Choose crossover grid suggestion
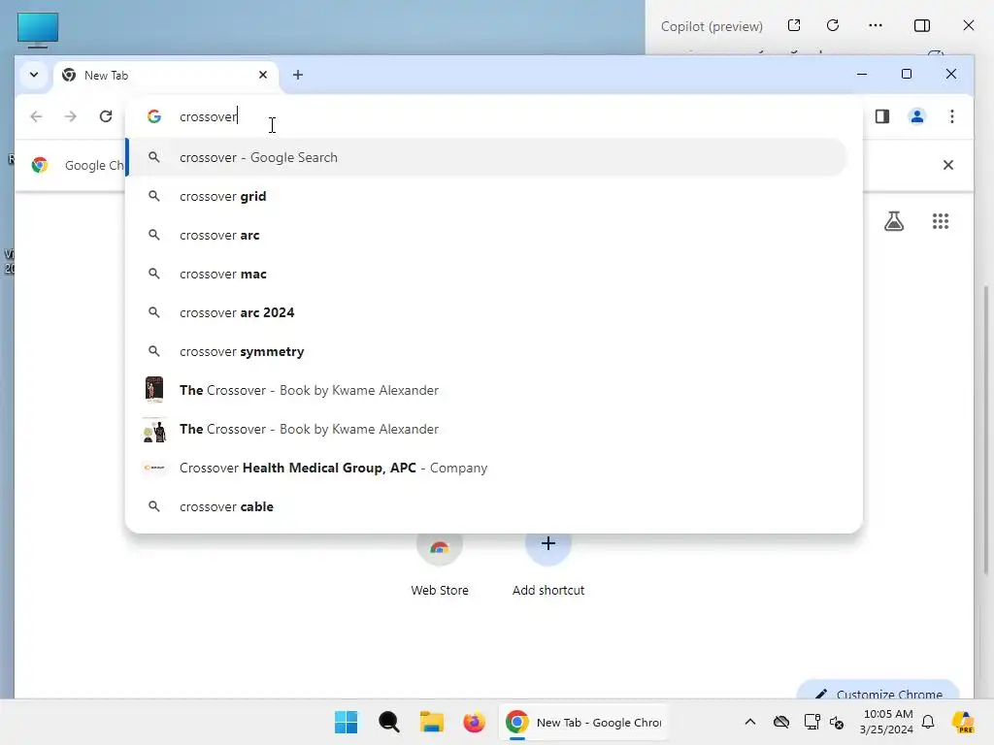Screen dimensions: 994x745 pos(487,196)
